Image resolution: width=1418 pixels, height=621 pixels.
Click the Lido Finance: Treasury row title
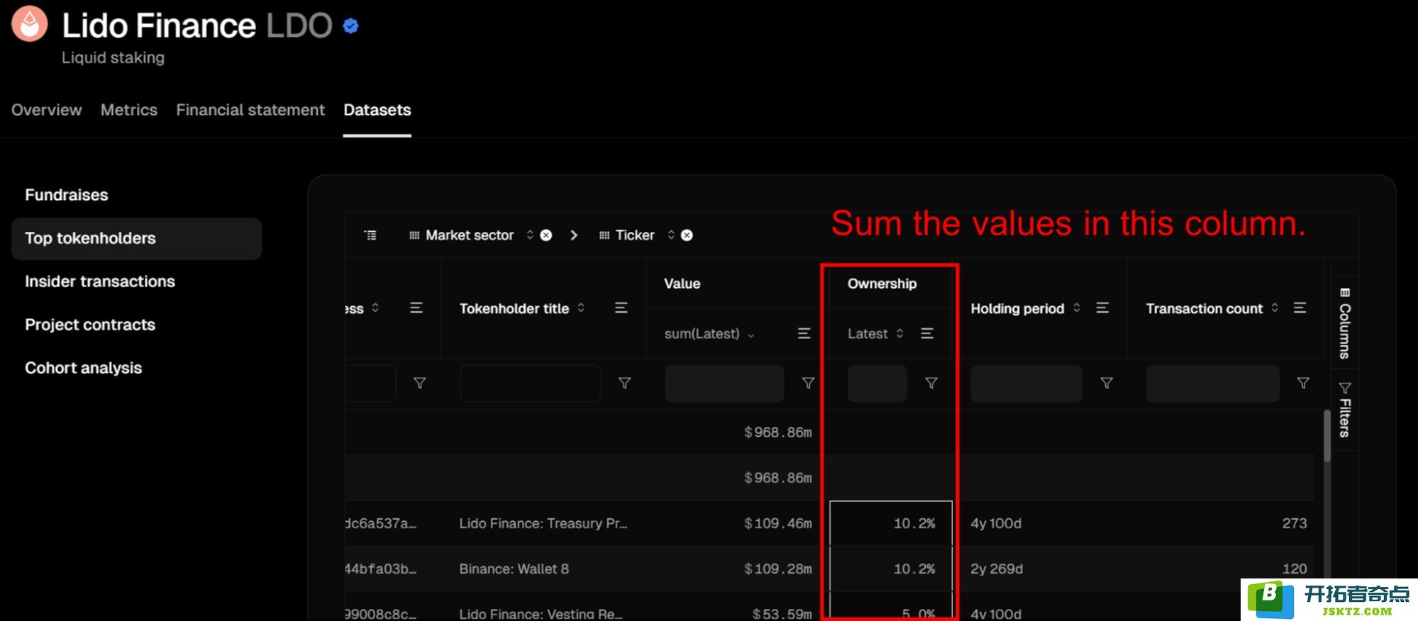[543, 523]
